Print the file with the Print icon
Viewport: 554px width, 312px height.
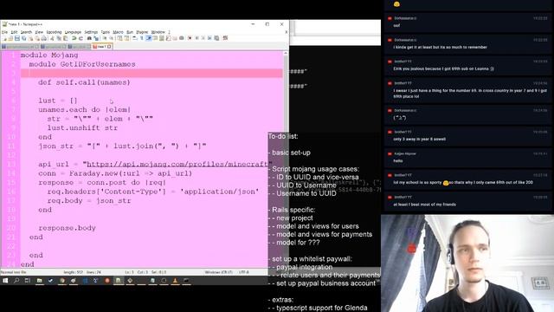click(x=43, y=38)
